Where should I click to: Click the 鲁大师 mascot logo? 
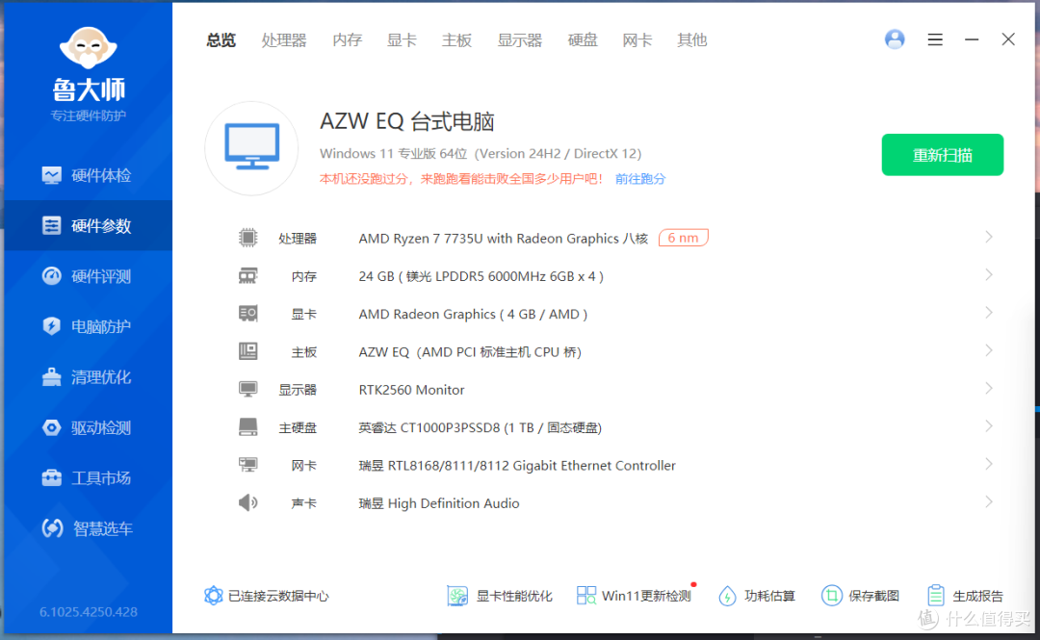(x=89, y=48)
